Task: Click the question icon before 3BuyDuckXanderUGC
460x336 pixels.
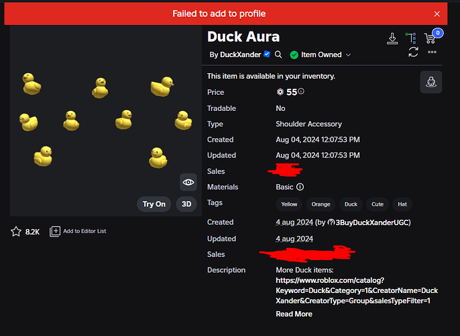Action: click(331, 222)
